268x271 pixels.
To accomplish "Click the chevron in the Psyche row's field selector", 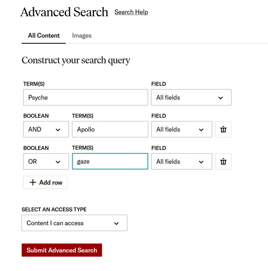I will 220,98.
